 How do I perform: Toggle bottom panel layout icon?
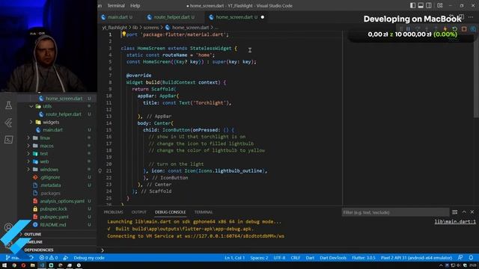[421, 5]
